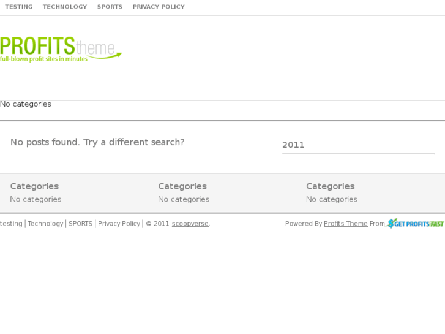
Task: Open the TESTING item in the top menu
Action: (x=18, y=7)
